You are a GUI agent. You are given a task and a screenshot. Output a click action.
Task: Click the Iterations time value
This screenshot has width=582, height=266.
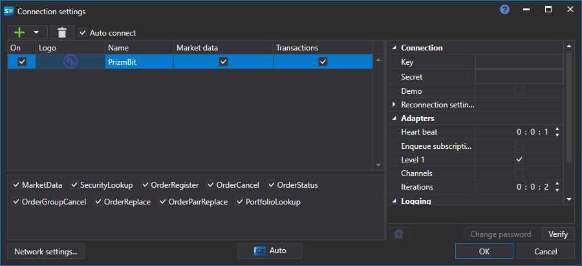532,187
